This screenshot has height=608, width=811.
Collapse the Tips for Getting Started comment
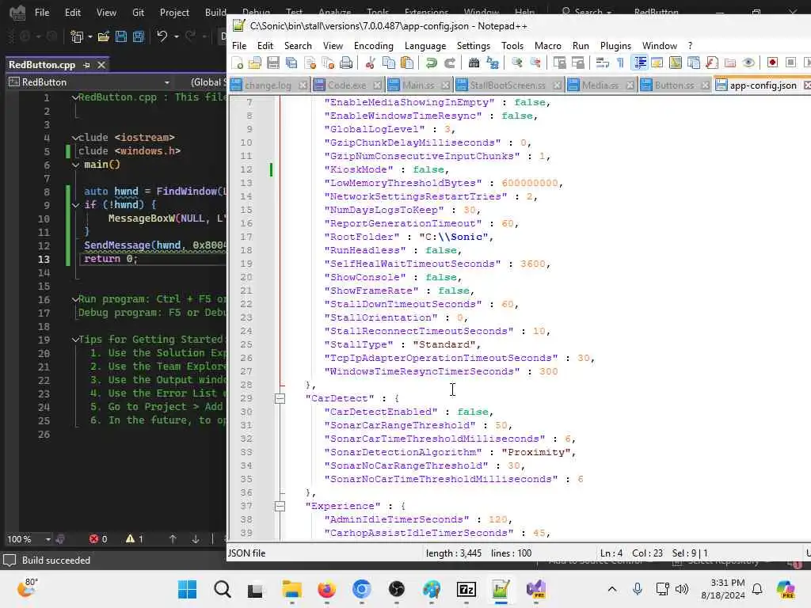[x=75, y=340]
